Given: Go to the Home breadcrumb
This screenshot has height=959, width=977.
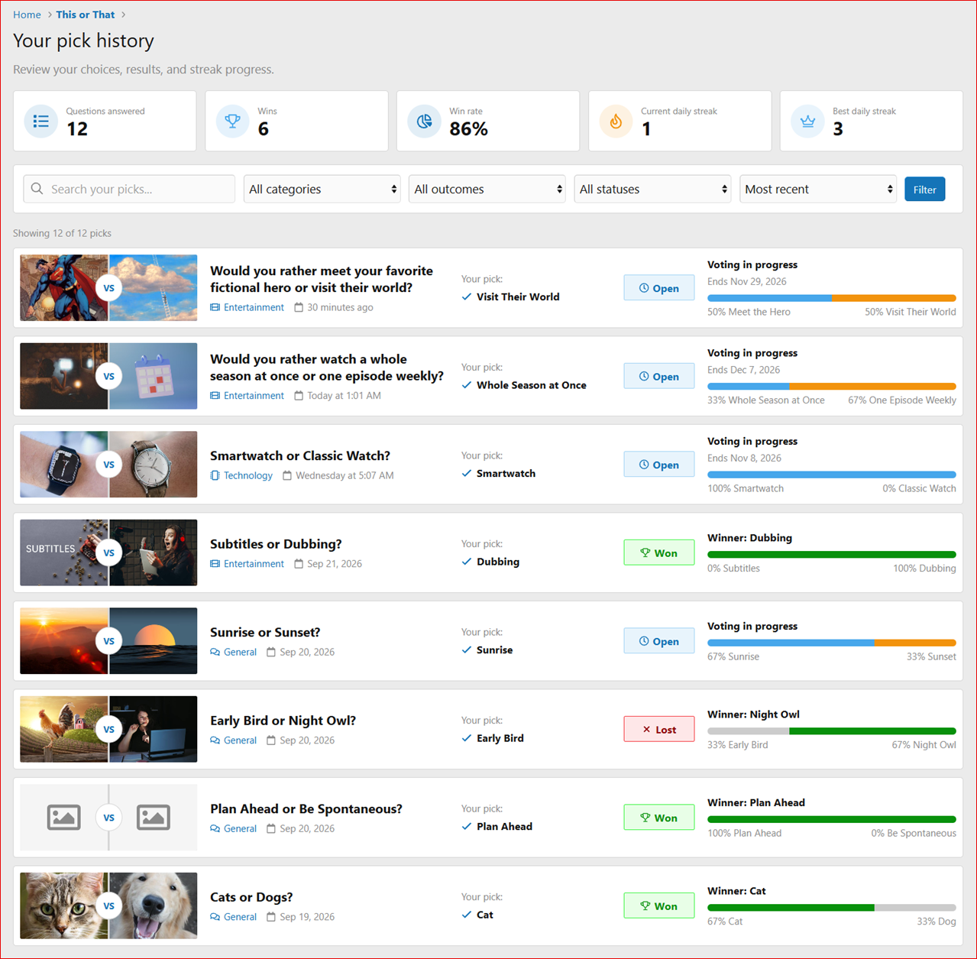Looking at the screenshot, I should coord(27,15).
